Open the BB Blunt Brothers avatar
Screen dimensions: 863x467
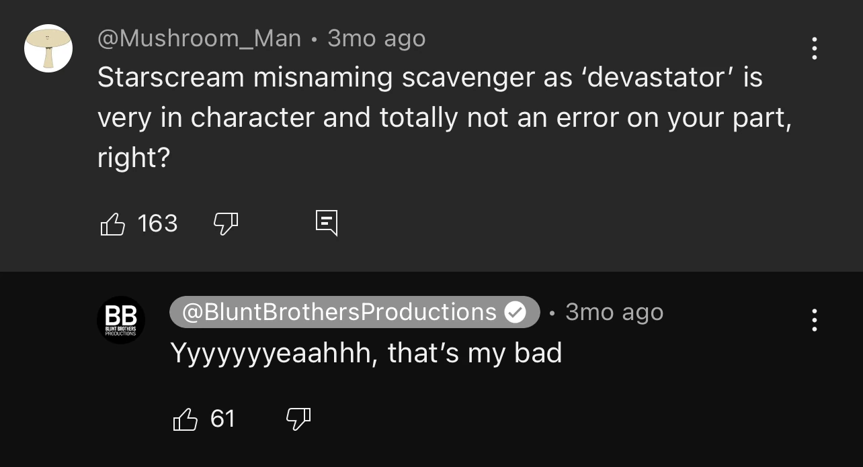pyautogui.click(x=121, y=320)
